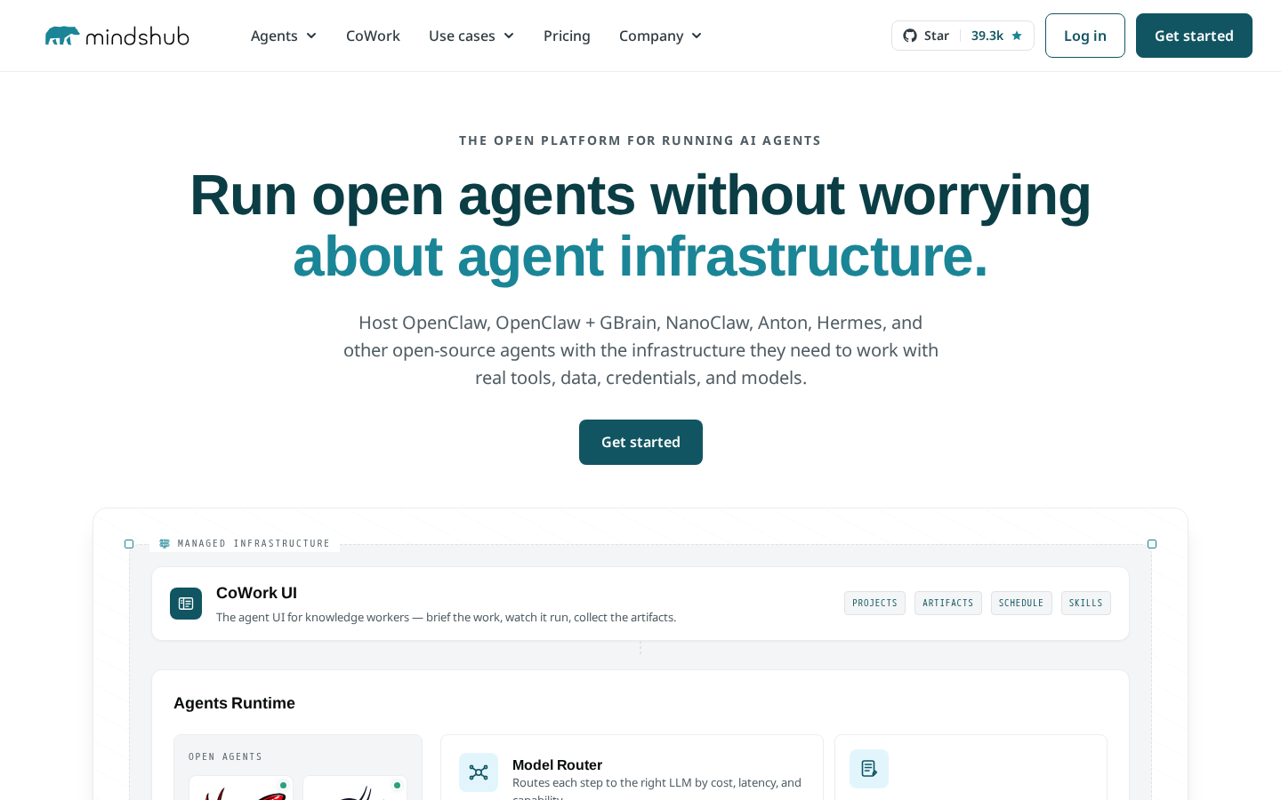Open the Pricing page
The width and height of the screenshot is (1281, 800).
click(567, 36)
